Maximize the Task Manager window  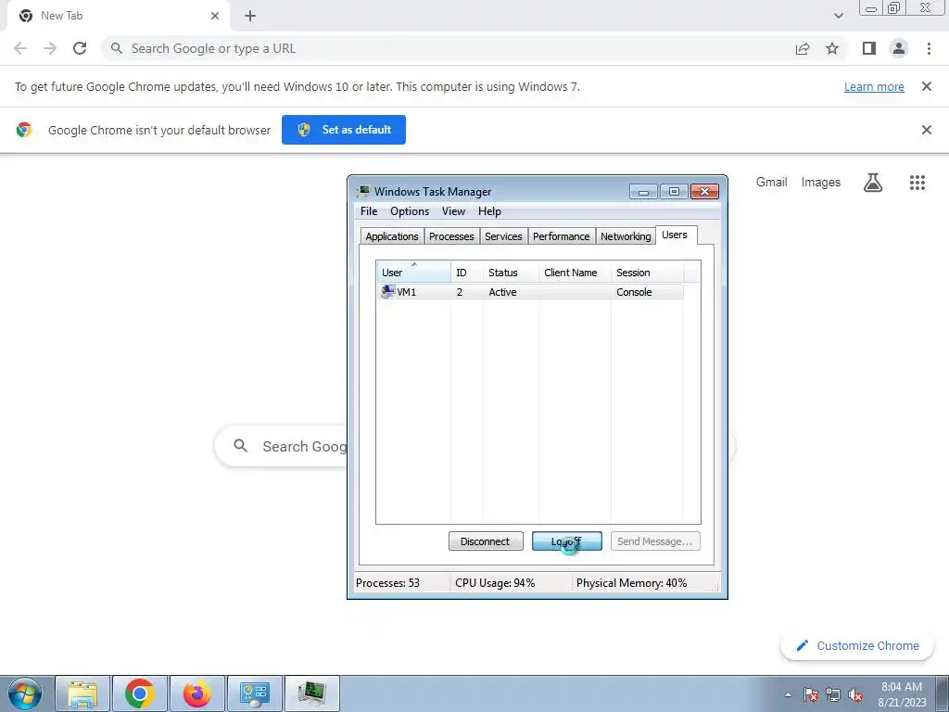[674, 192]
